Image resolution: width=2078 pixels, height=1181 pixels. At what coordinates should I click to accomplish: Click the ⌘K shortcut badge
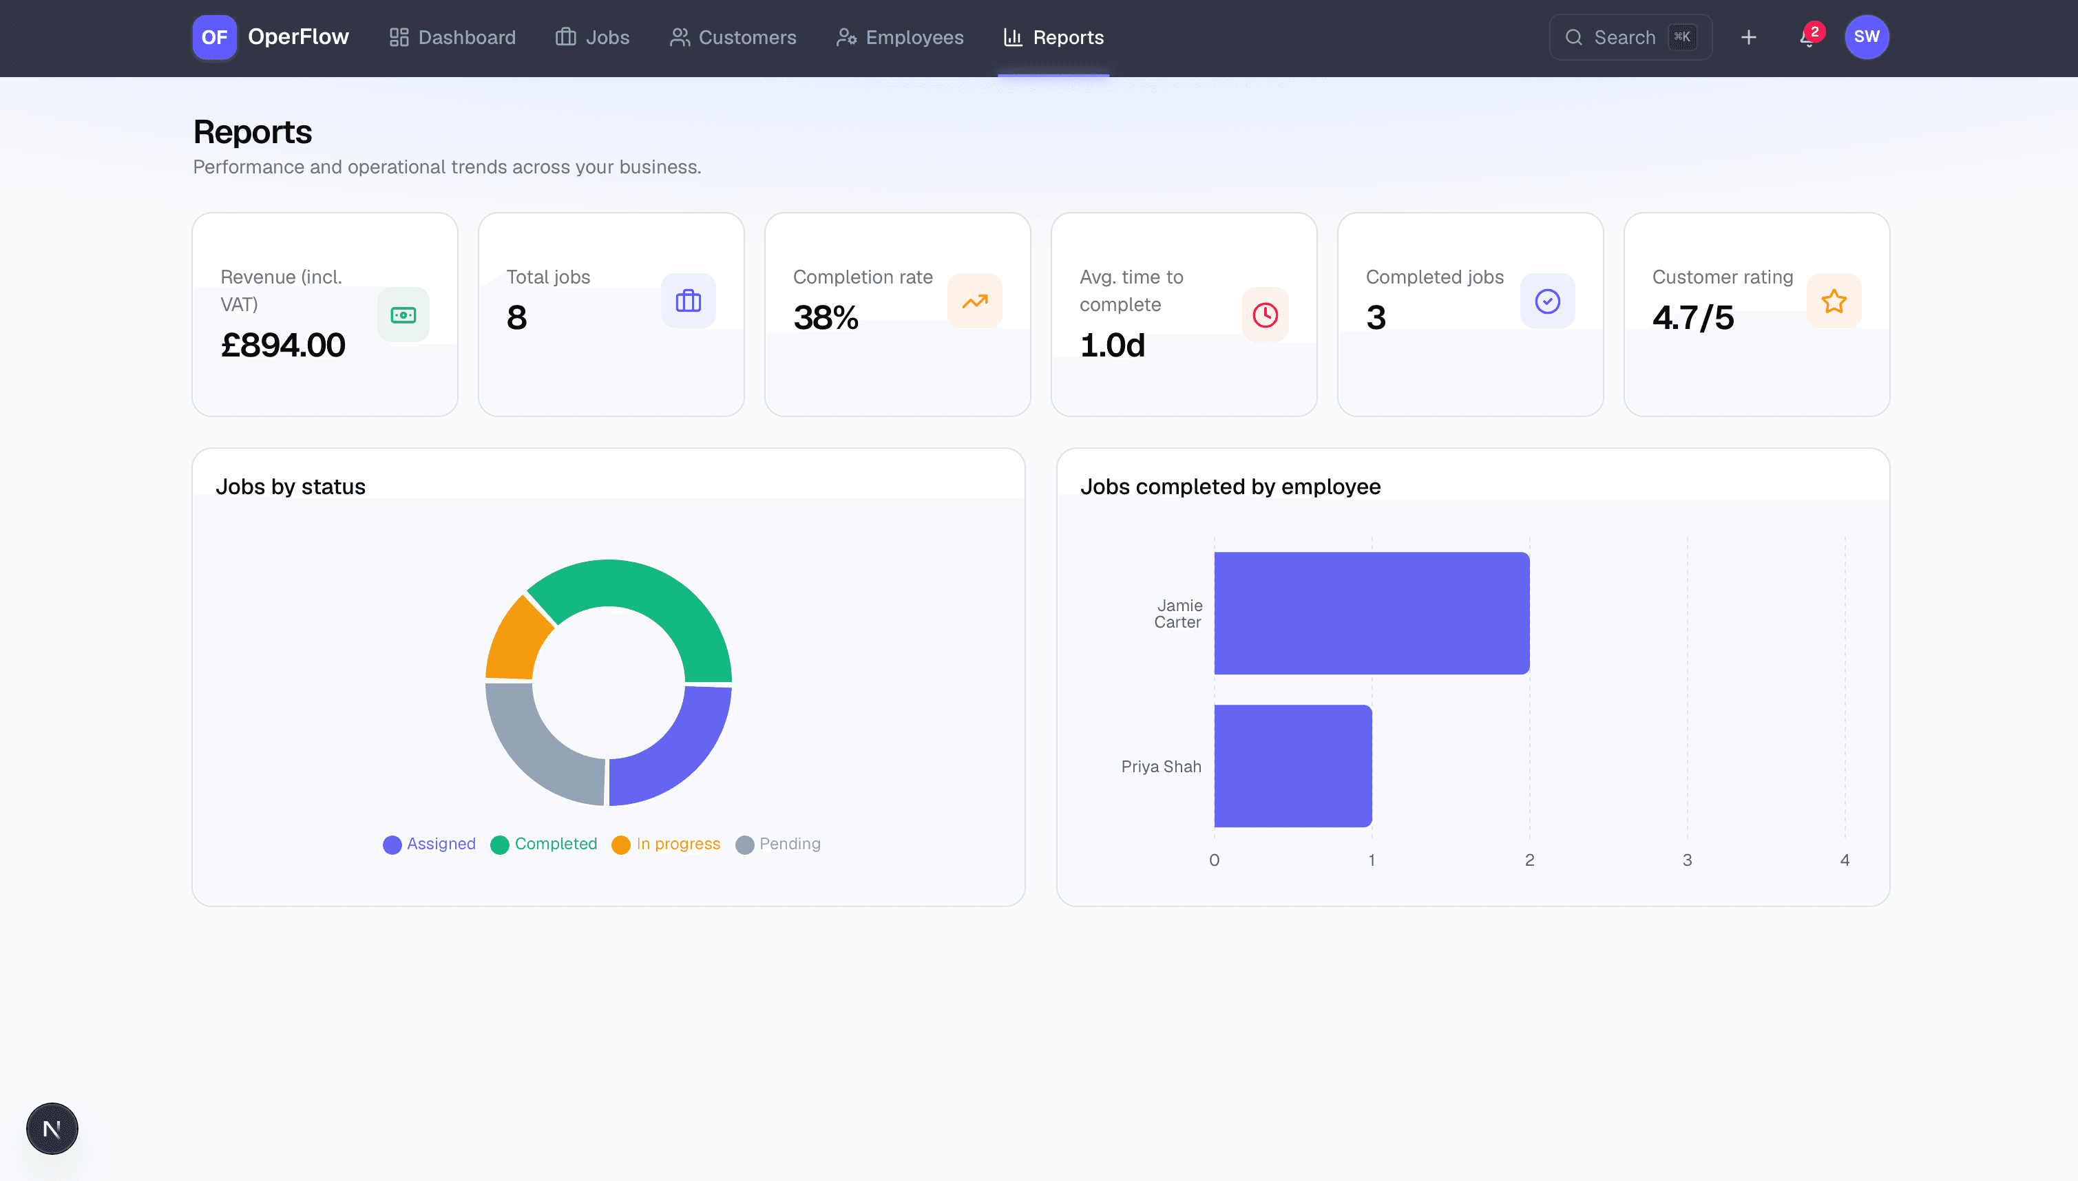pos(1683,37)
